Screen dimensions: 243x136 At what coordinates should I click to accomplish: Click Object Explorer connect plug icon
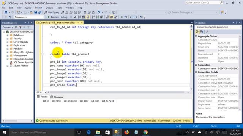(x=16, y=27)
